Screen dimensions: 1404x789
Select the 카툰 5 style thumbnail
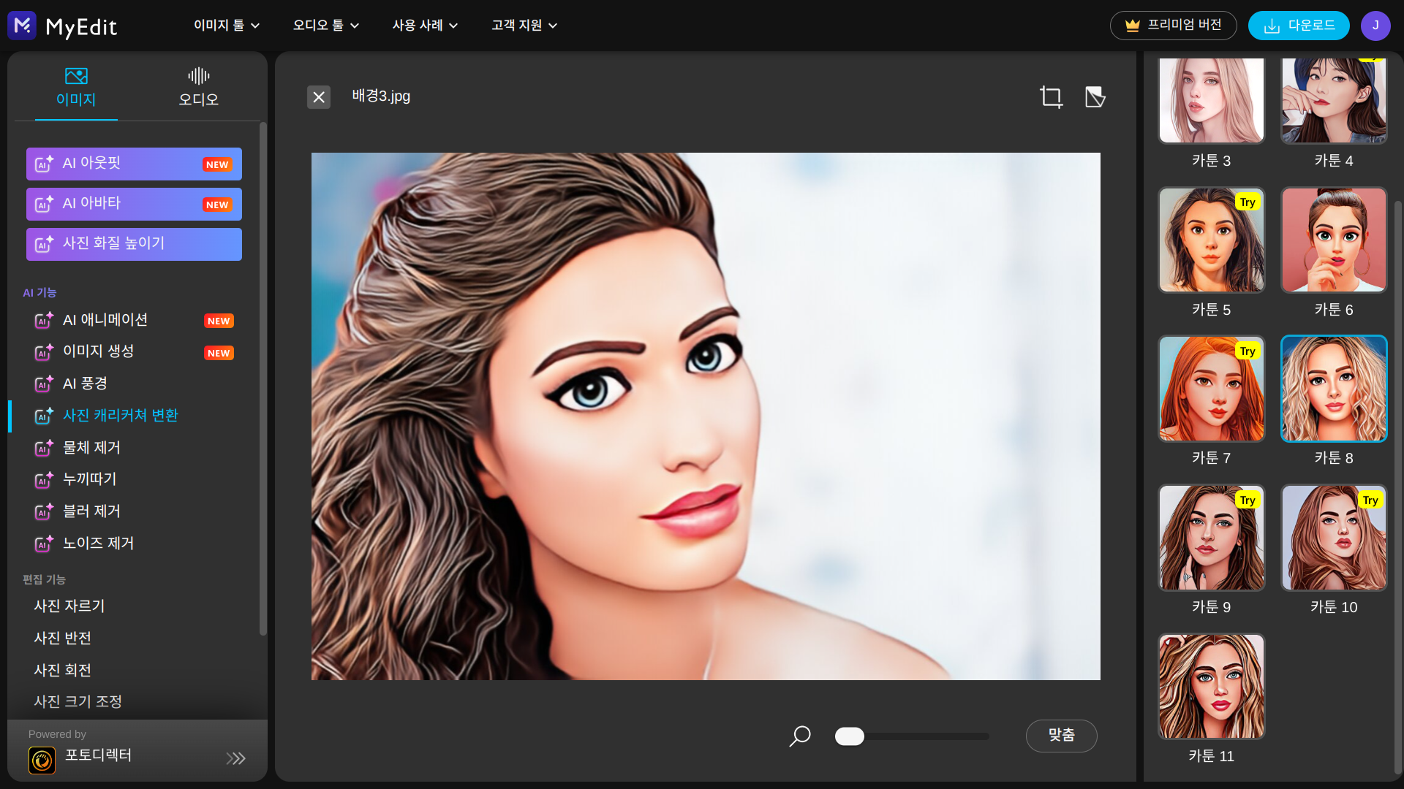point(1211,240)
